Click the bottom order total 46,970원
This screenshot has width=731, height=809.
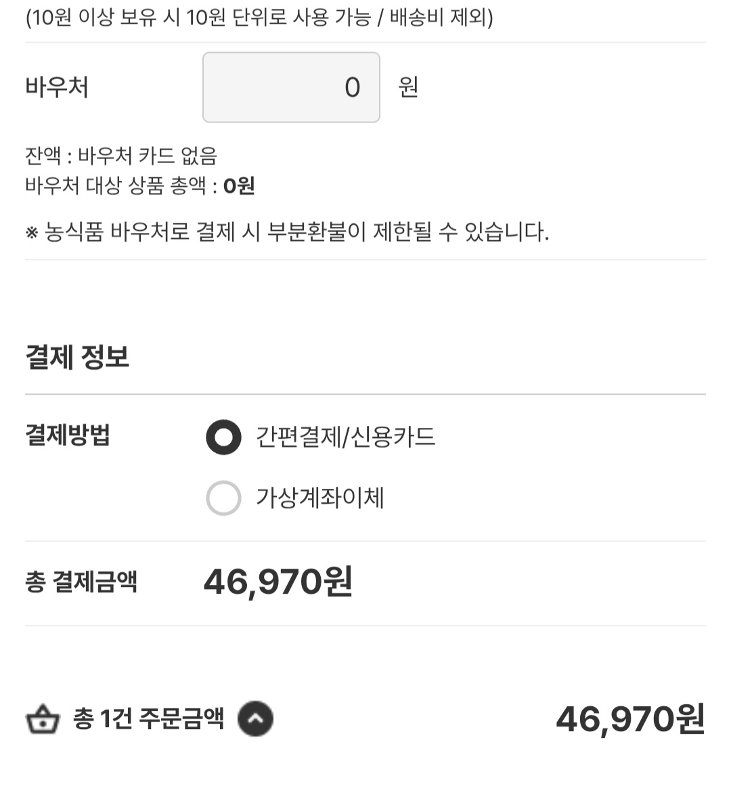click(630, 719)
